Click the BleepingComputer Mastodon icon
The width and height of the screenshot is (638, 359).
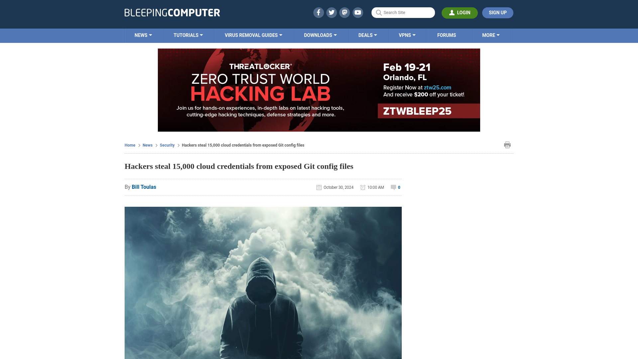pos(345,12)
